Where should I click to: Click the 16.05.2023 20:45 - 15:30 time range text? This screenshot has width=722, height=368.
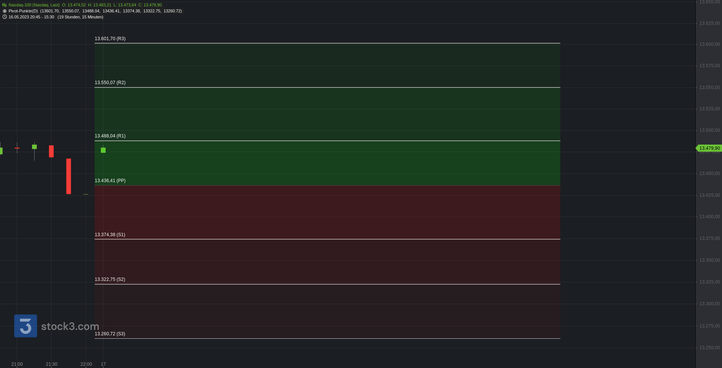coord(31,17)
